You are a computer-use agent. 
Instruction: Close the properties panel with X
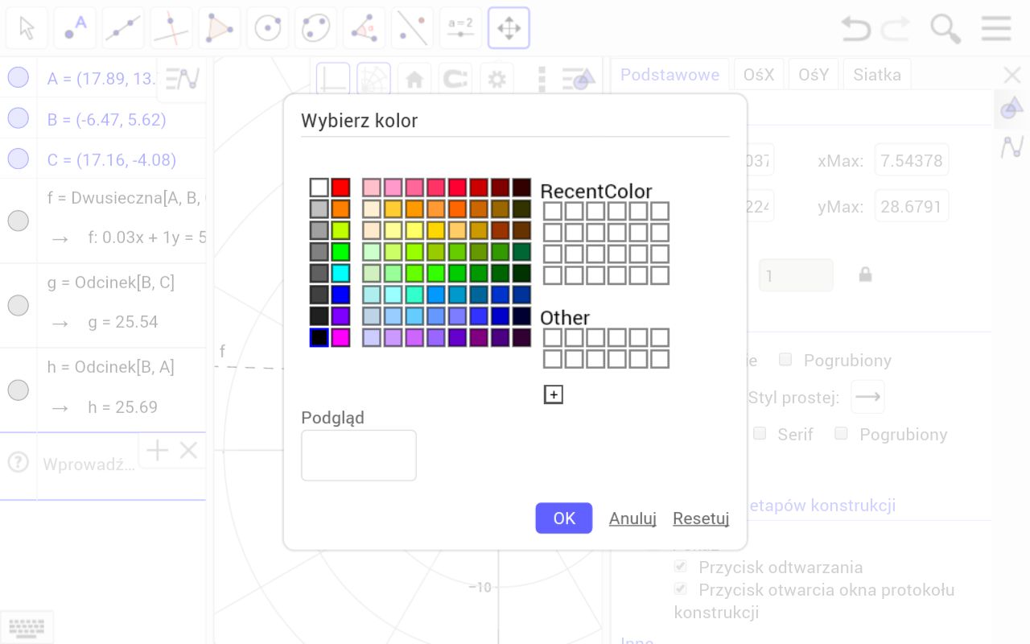click(1012, 76)
